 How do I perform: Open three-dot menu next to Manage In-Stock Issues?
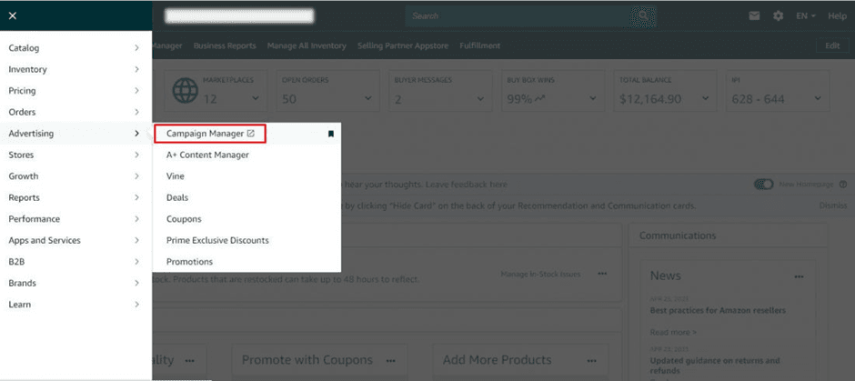602,274
